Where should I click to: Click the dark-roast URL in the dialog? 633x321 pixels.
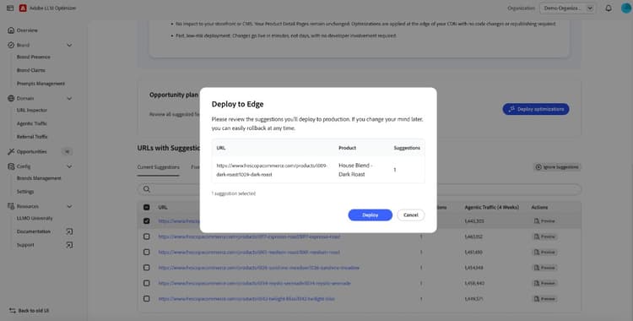[272, 170]
